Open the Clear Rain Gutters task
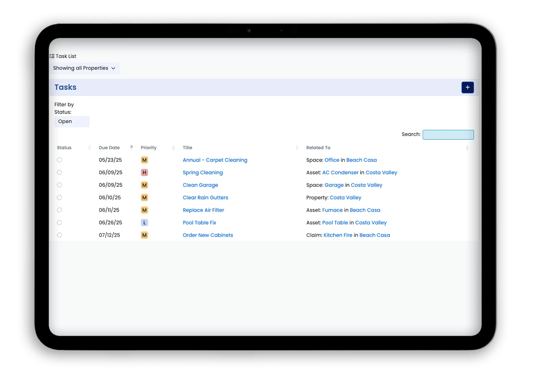Screen dimensions: 549x388 (x=206, y=198)
